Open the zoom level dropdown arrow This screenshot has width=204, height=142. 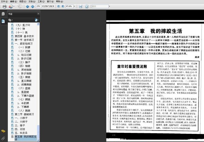click(74, 6)
